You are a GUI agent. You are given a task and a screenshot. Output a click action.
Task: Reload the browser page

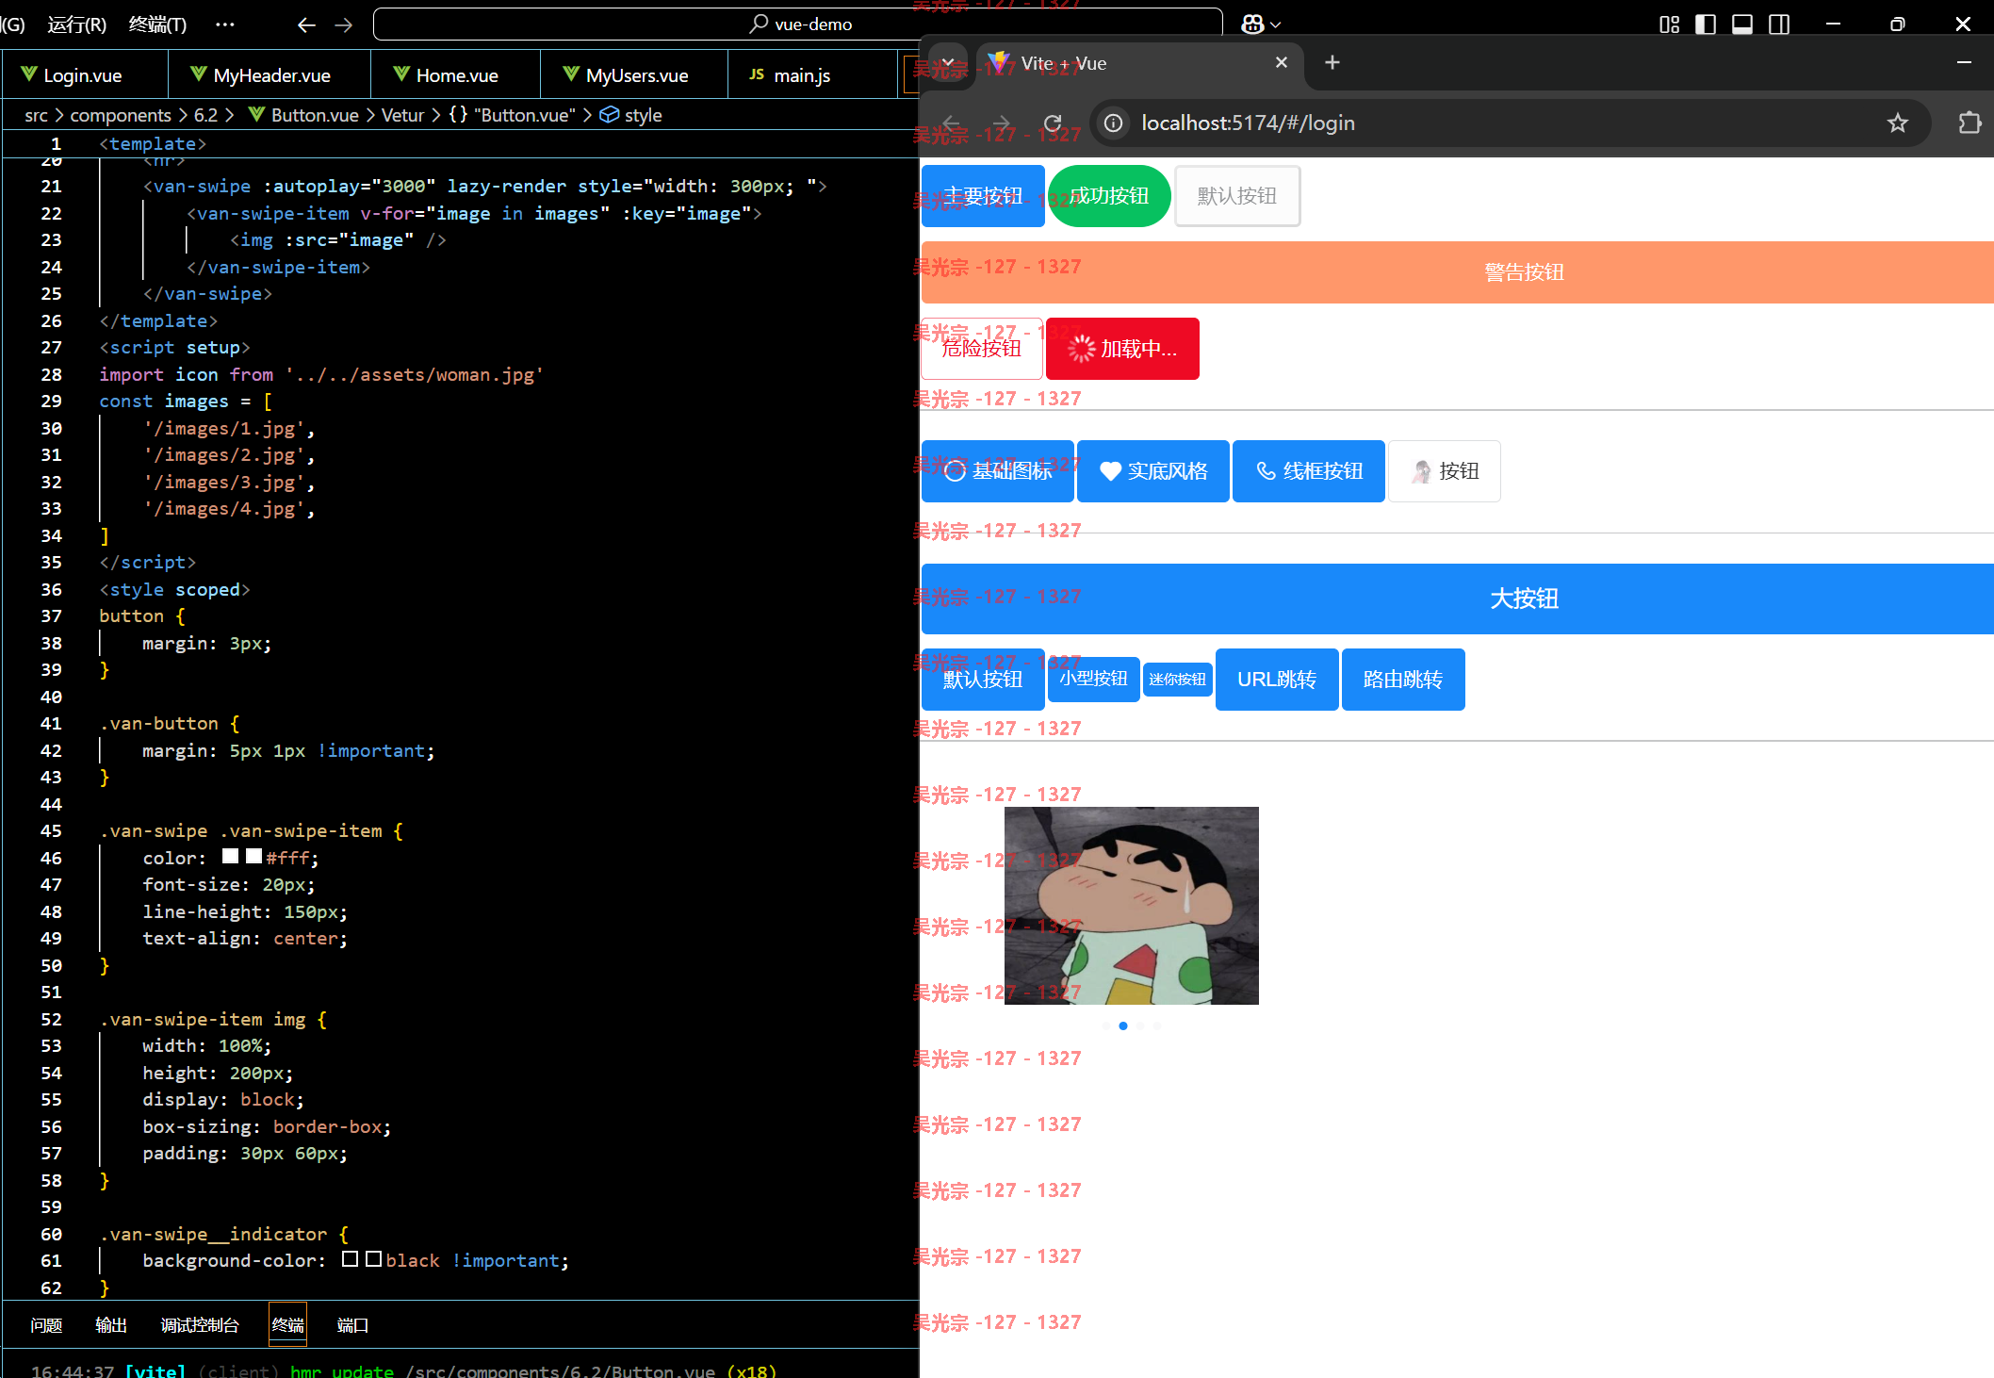click(x=1053, y=123)
